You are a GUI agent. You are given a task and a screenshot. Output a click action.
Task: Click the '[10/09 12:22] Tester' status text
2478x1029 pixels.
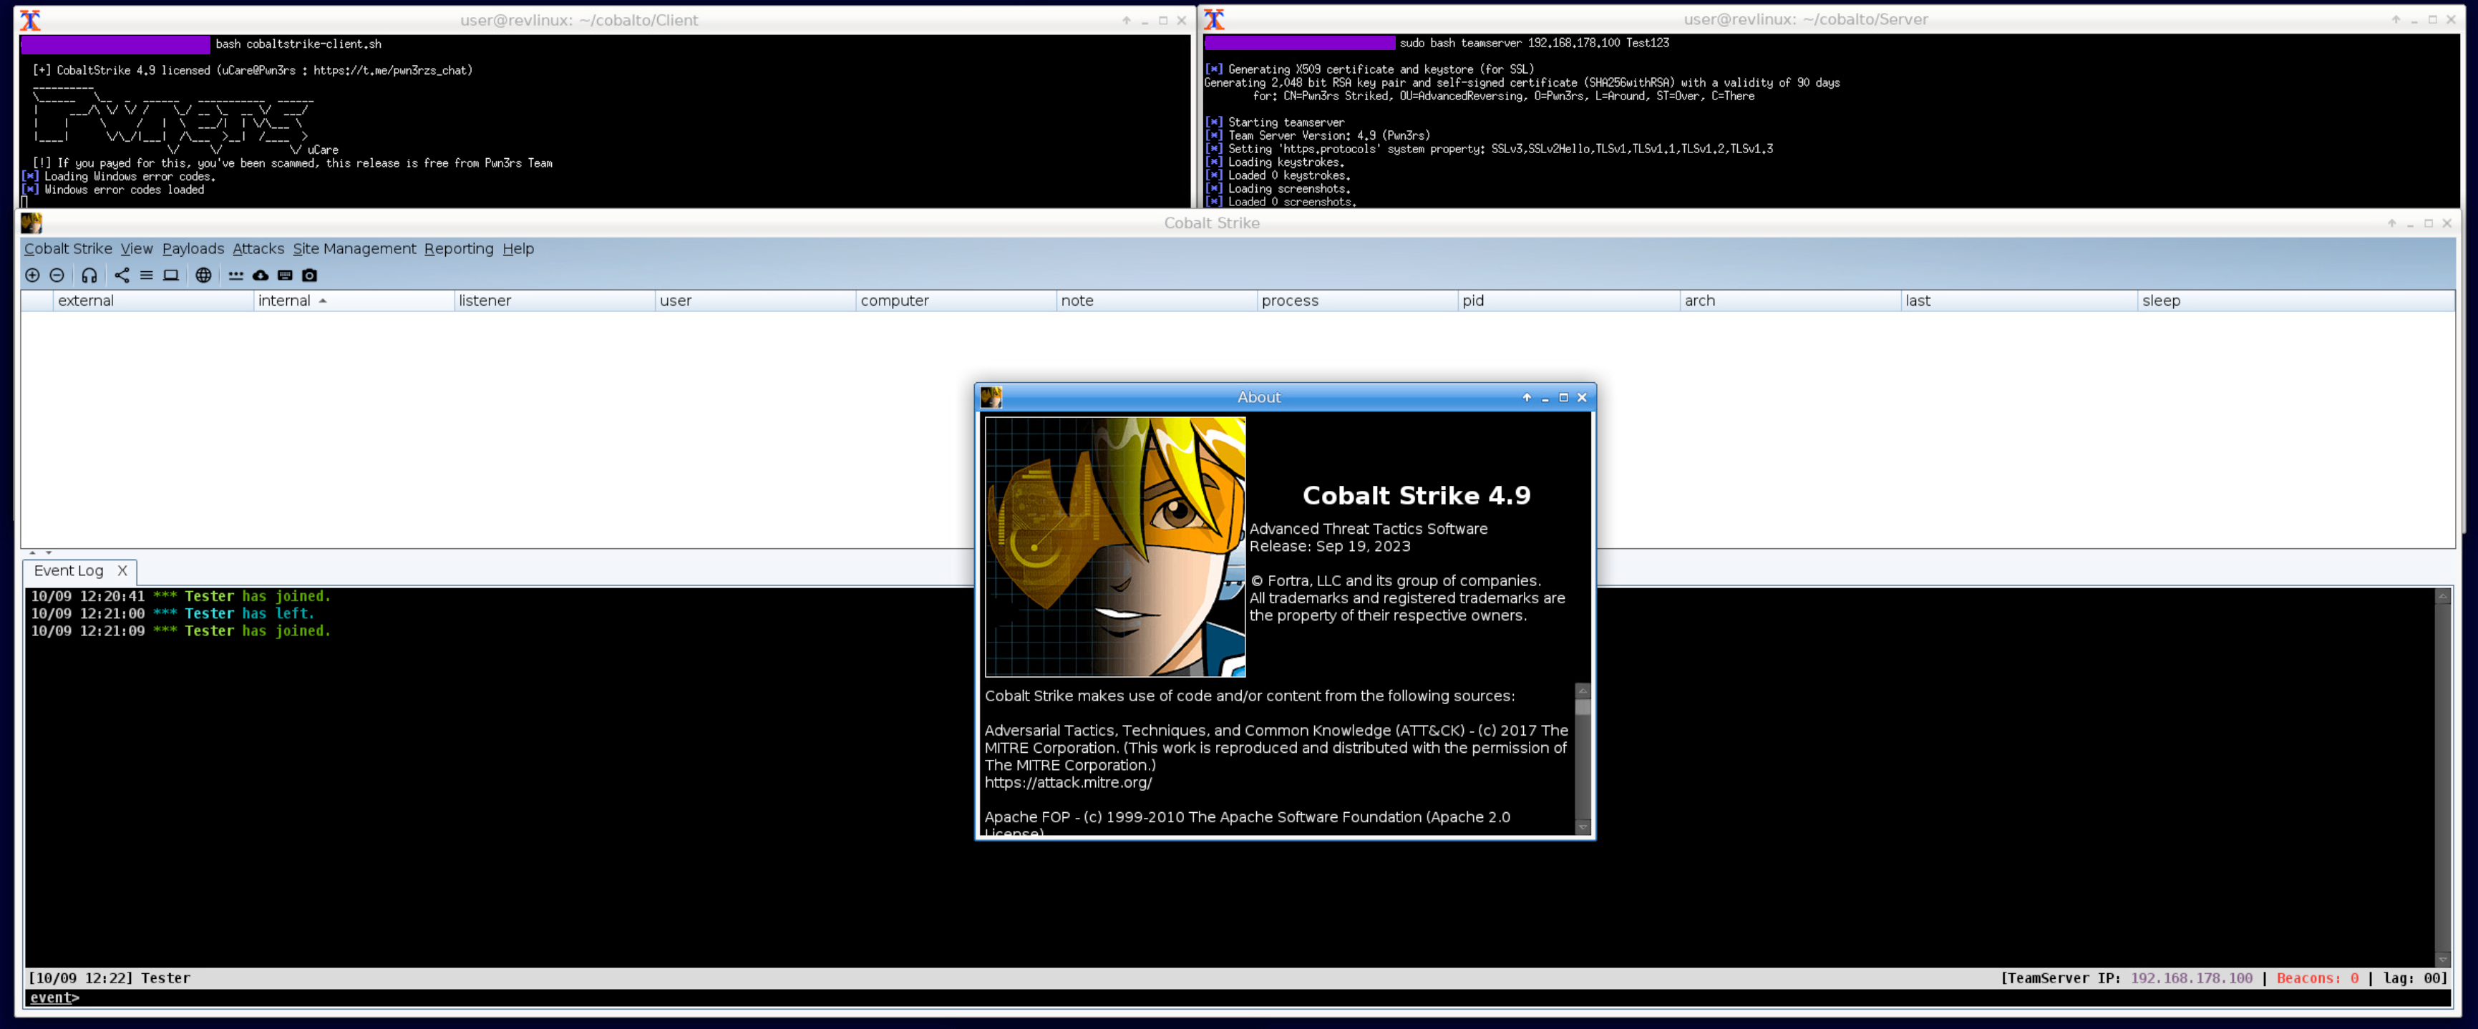tap(110, 978)
